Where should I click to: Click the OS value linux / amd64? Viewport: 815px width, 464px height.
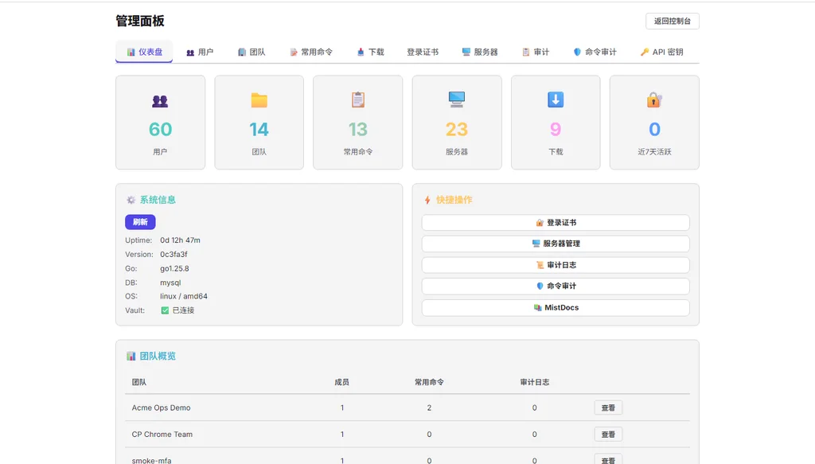click(x=184, y=296)
